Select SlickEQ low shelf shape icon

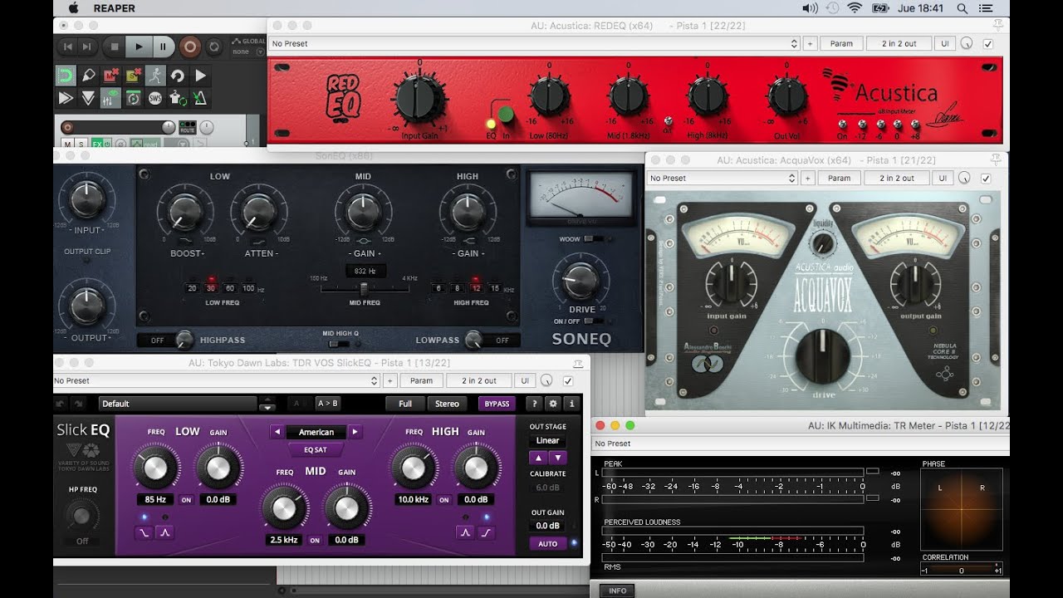(145, 532)
